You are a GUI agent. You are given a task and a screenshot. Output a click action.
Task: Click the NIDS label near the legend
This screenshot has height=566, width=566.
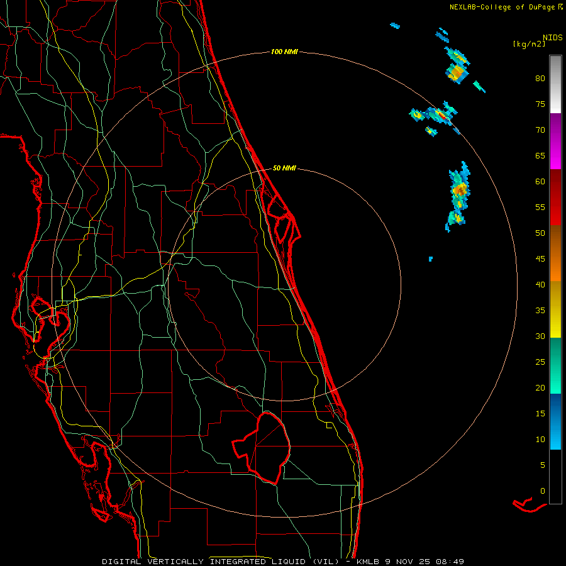pos(552,38)
